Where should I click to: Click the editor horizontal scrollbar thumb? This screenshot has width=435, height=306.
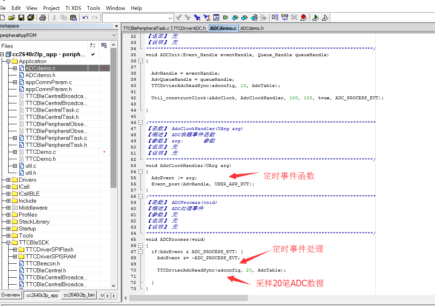pyautogui.click(x=188, y=298)
